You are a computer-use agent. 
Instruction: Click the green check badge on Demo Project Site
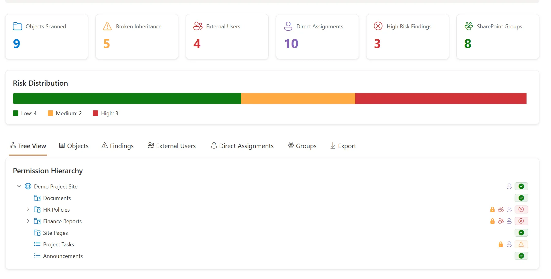[521, 186]
